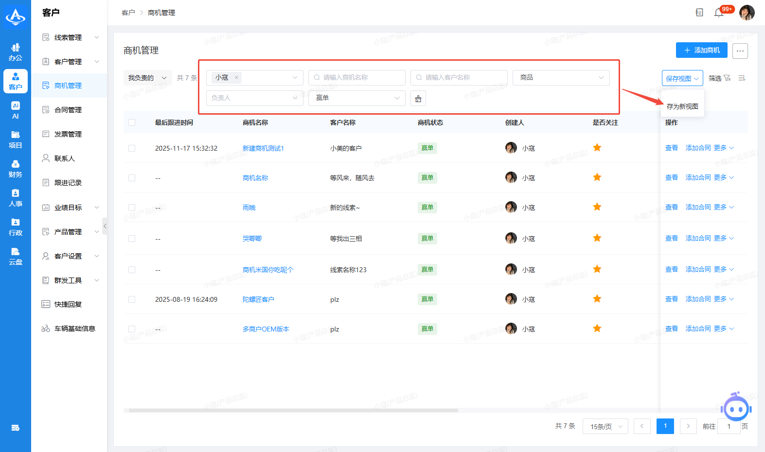The height and width of the screenshot is (452, 765).
Task: Click the column settings icon beside 筛选
Action: pos(742,78)
